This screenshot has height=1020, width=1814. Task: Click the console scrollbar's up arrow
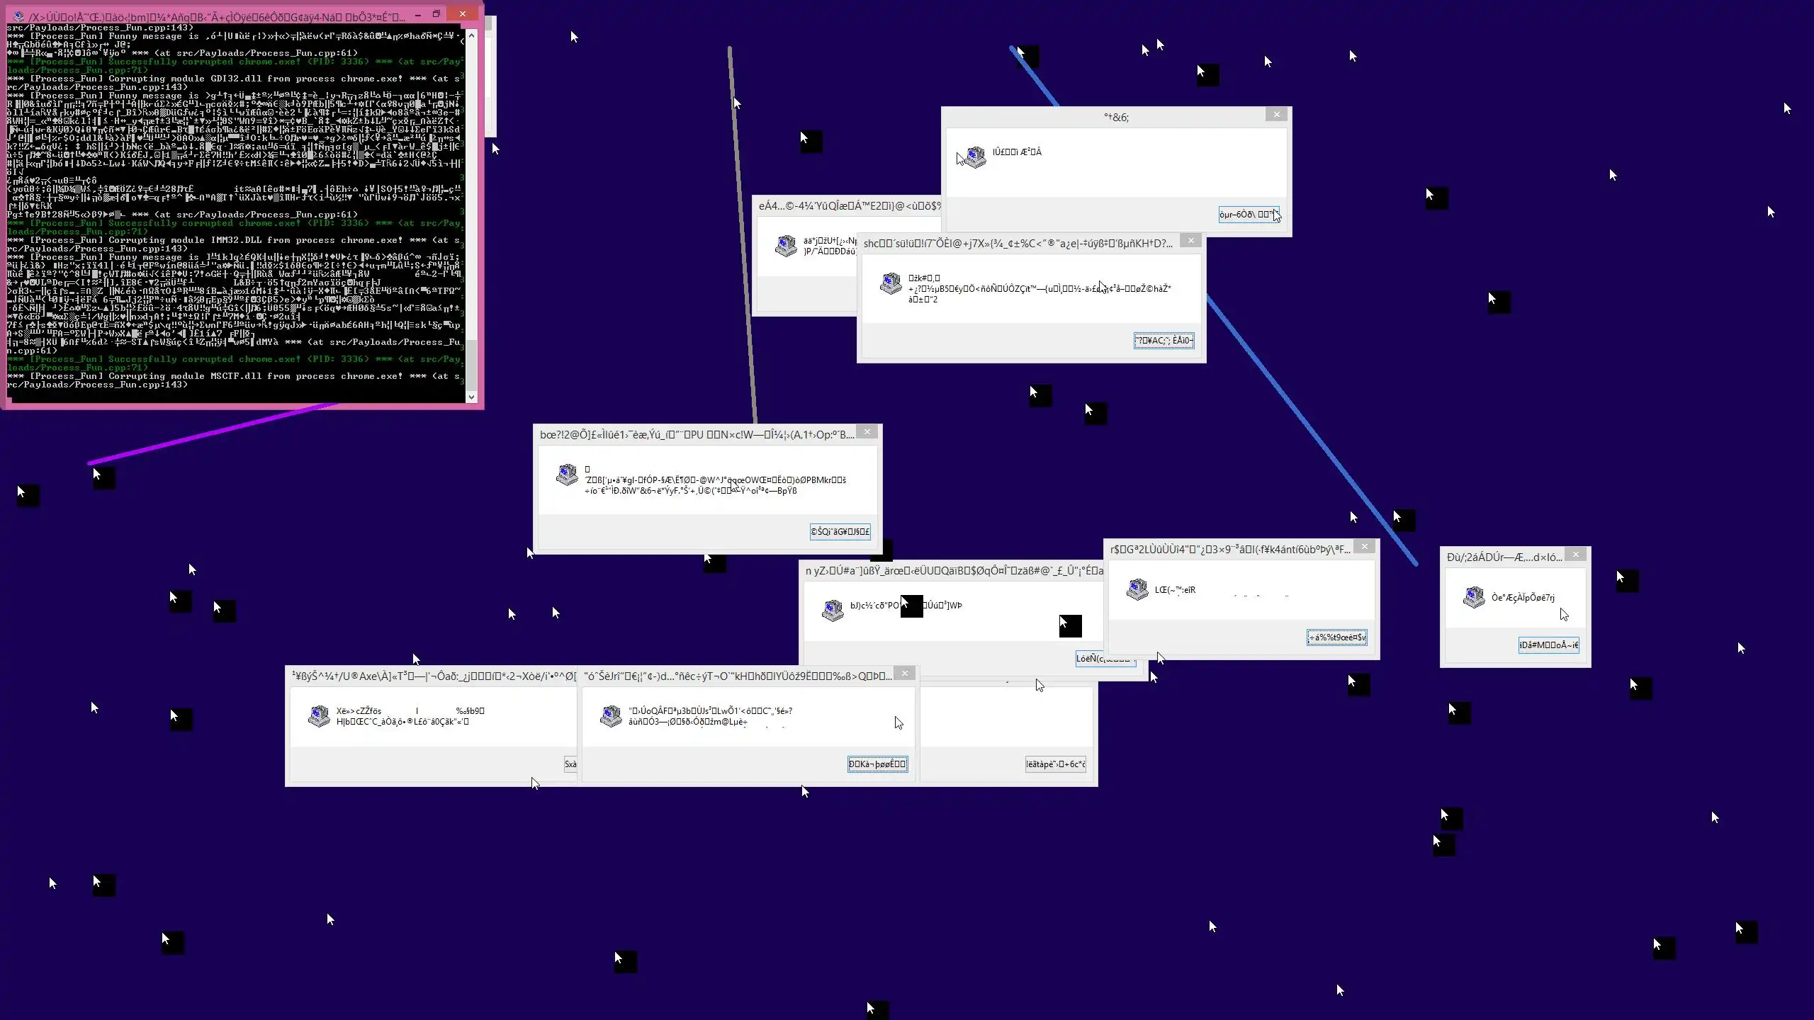[x=471, y=35]
